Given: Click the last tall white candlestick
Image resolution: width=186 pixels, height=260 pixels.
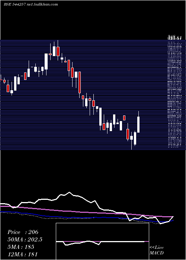Looking at the screenshot, I should (138, 124).
